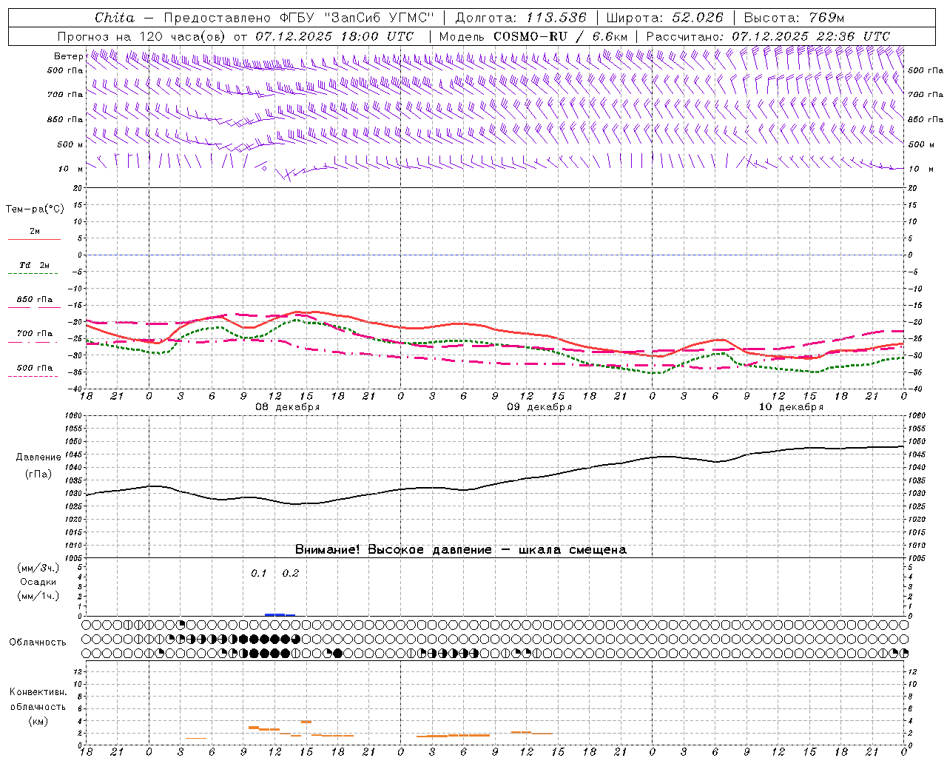Click the "Облачность" cloud cover label

tap(38, 642)
